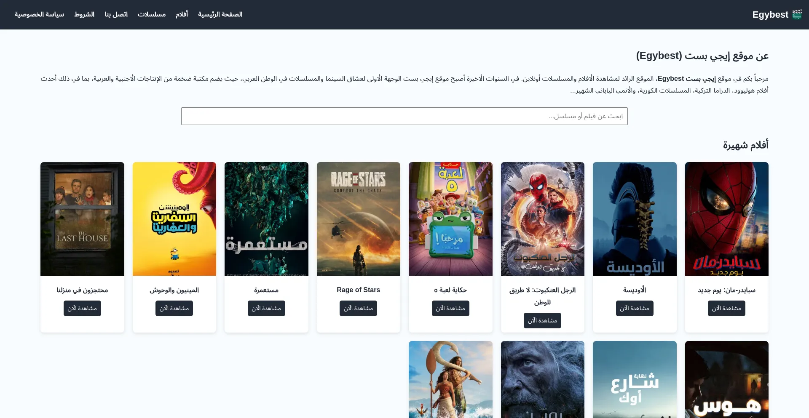Watch now button for سبايدر-مان: يوم جديد
The width and height of the screenshot is (809, 418).
726,308
